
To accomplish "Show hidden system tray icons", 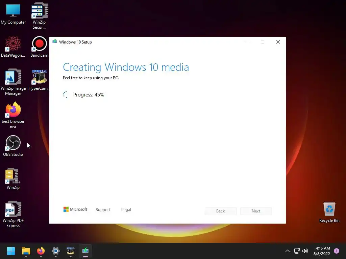I will 288,251.
